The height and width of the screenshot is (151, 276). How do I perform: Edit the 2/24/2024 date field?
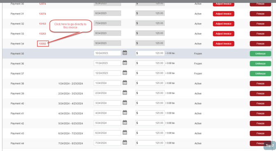click(108, 93)
